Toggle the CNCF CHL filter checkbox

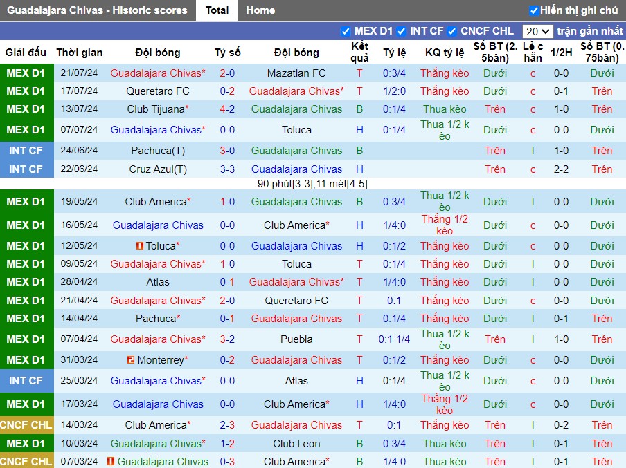pyautogui.click(x=452, y=32)
